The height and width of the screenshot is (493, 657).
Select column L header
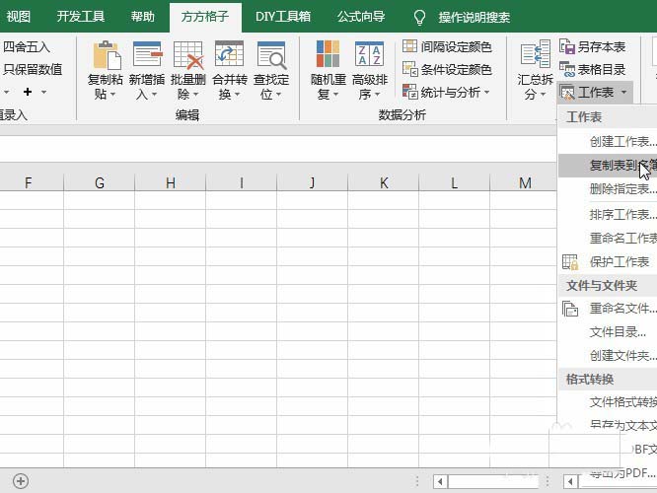click(x=454, y=182)
